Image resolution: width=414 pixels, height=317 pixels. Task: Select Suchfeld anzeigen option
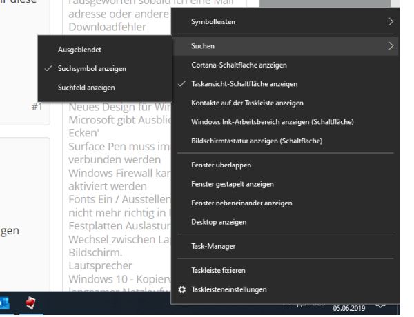pyautogui.click(x=105, y=88)
